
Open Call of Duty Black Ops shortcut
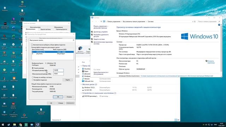5,25
